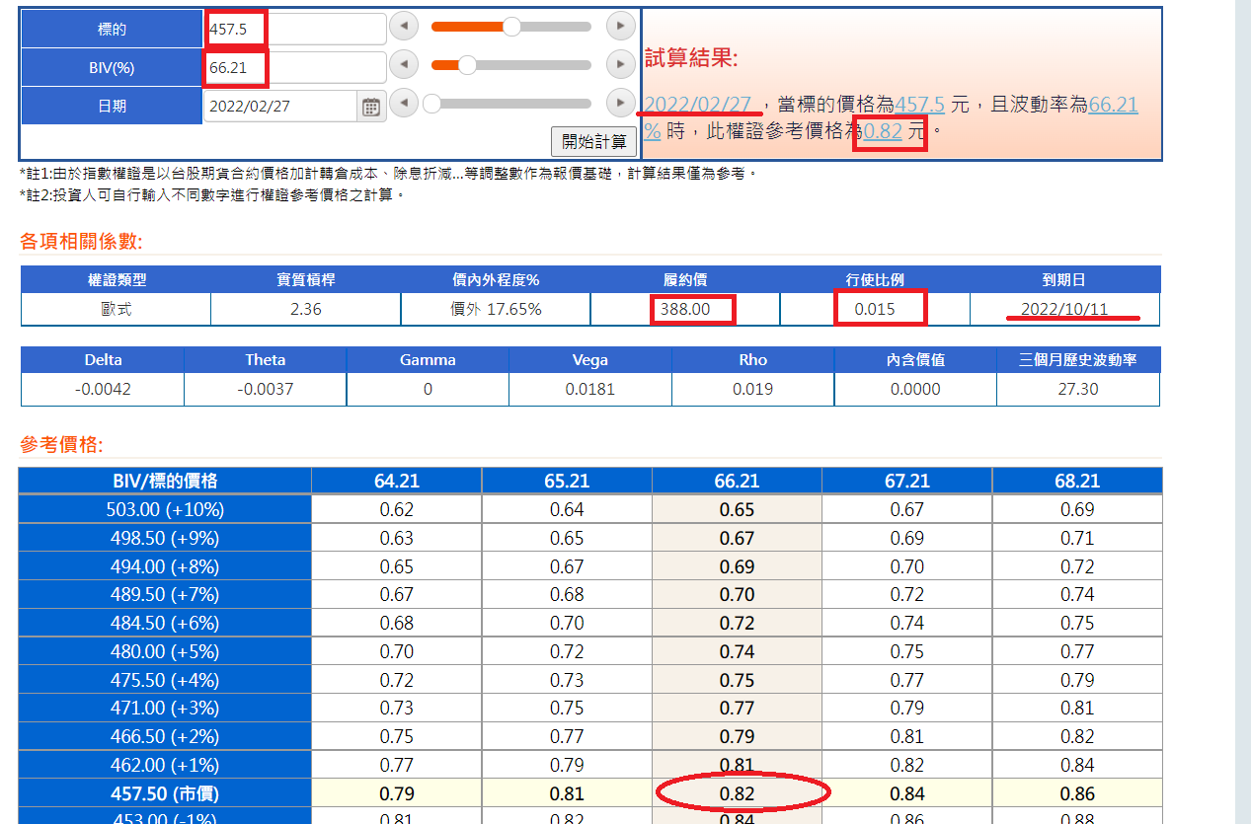
Task: Focus the BIV(%) input field showing 66.21
Action: pyautogui.click(x=295, y=67)
